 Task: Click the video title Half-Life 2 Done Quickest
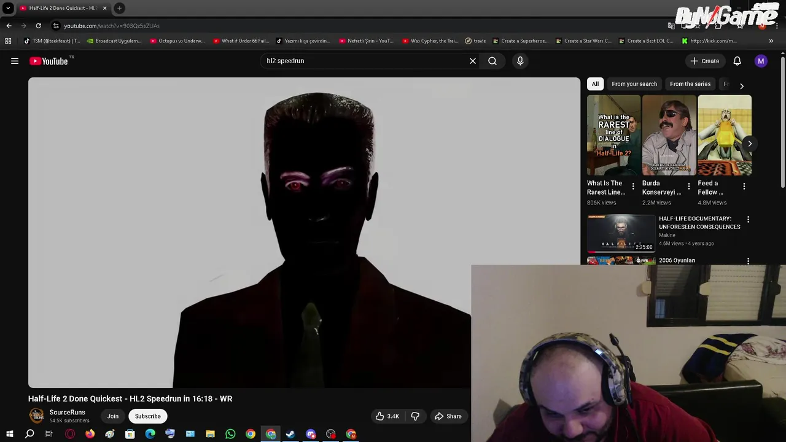(x=130, y=398)
